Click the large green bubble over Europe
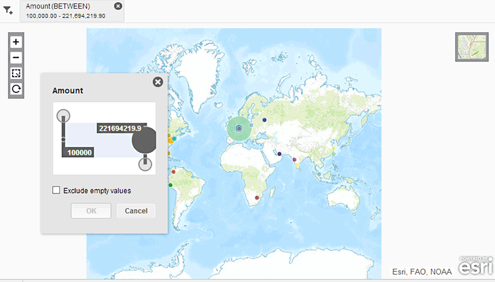 (x=239, y=129)
